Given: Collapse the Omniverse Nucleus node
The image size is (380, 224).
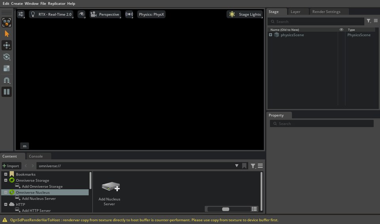Looking at the screenshot, I should point(6,192).
